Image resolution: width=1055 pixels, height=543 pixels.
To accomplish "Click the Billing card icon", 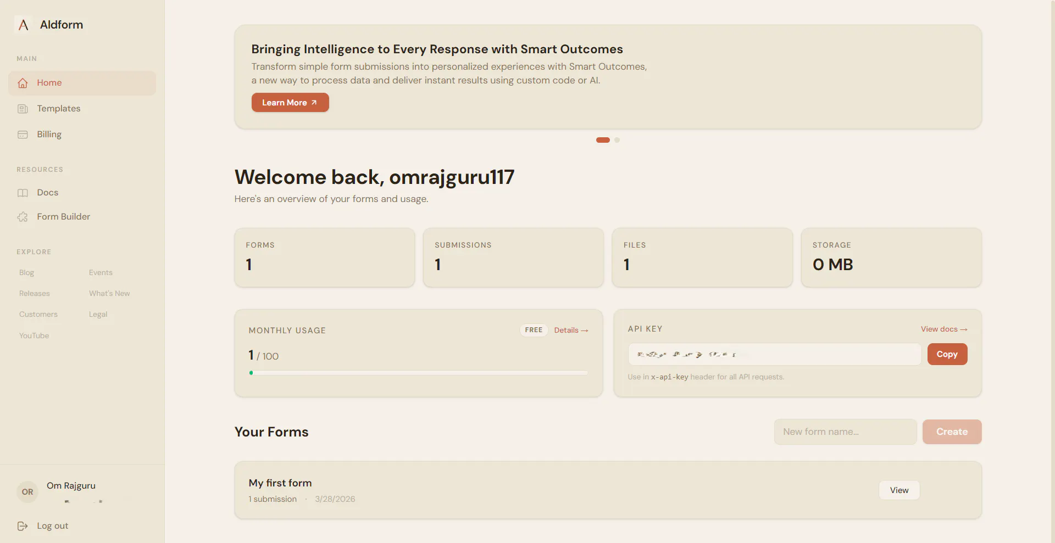I will pyautogui.click(x=23, y=135).
